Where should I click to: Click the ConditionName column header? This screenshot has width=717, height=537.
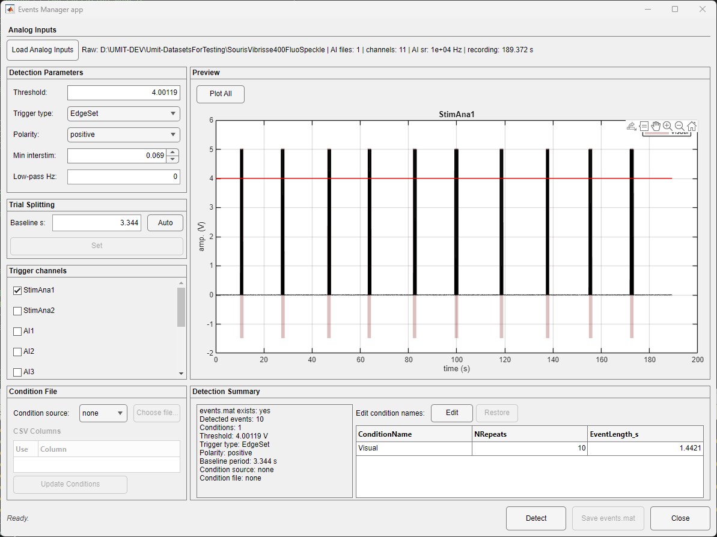(414, 434)
